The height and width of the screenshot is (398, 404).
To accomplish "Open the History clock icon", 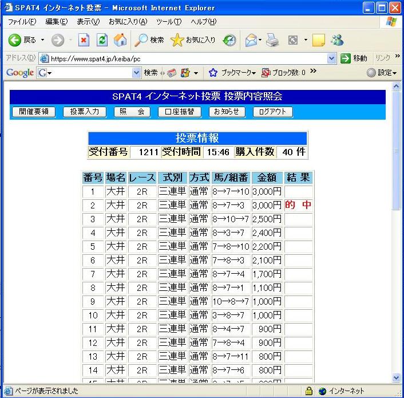I will click(229, 40).
